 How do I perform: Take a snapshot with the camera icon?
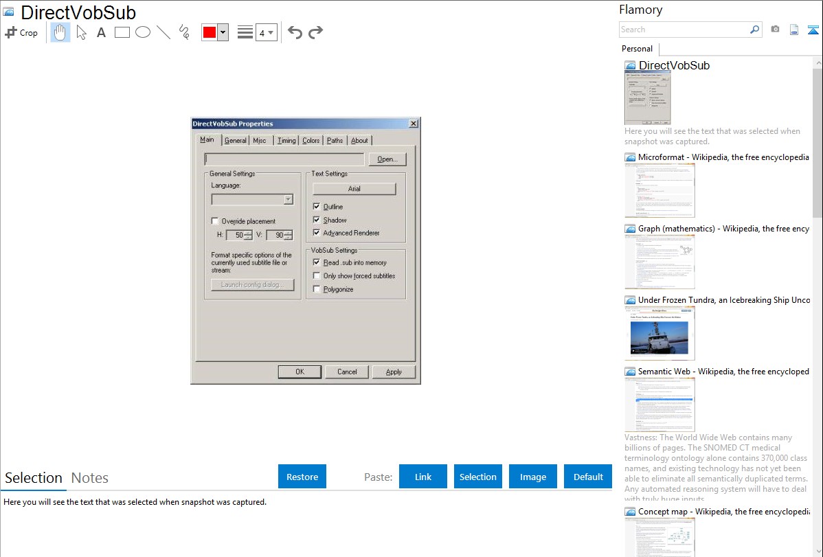point(775,30)
